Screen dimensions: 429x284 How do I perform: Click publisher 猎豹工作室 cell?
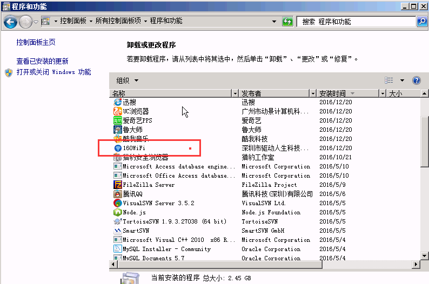[x=258, y=157]
